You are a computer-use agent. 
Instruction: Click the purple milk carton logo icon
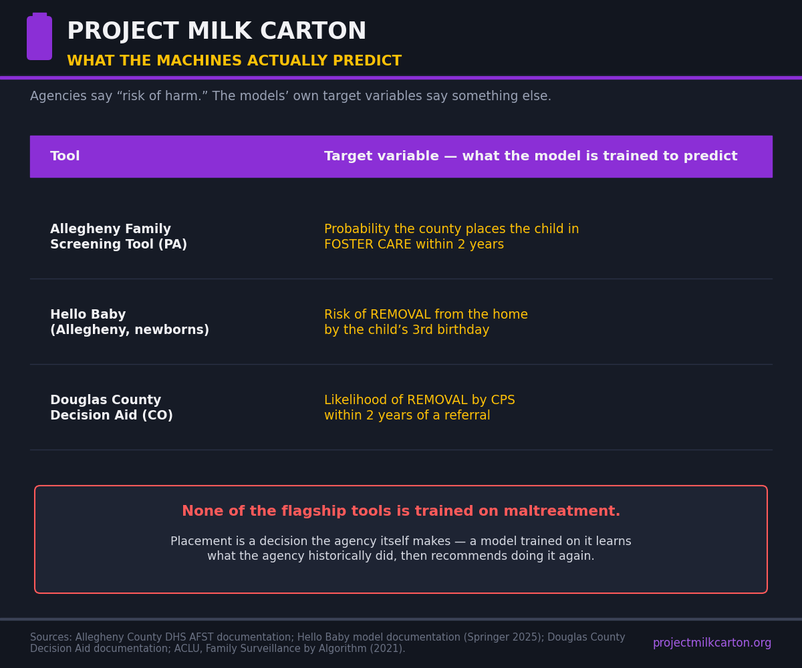(39, 37)
